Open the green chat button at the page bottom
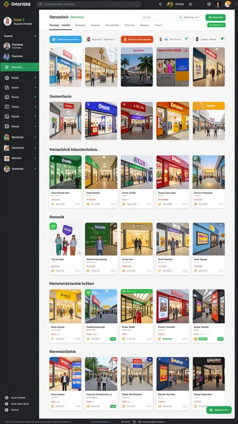 tap(219, 410)
